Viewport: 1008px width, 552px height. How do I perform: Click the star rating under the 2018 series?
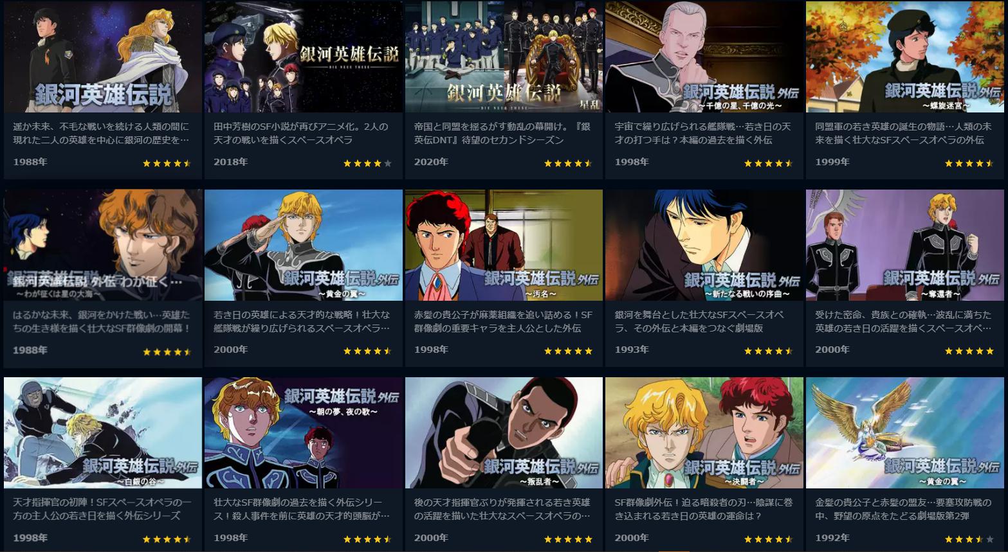[367, 163]
